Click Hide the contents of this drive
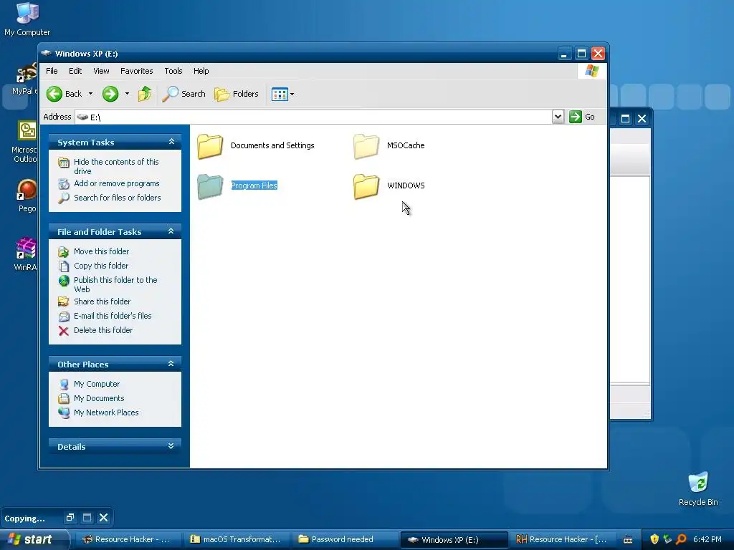Screen dimensions: 734x550 point(116,166)
